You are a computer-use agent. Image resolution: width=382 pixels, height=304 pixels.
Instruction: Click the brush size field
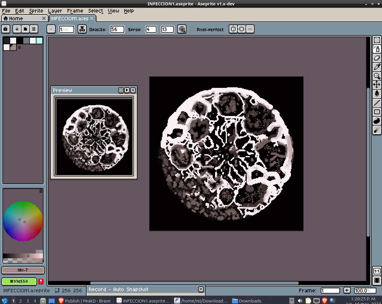[67, 29]
